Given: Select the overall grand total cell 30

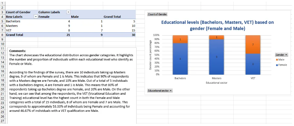Looking at the screenshot, I should click(x=119, y=35).
